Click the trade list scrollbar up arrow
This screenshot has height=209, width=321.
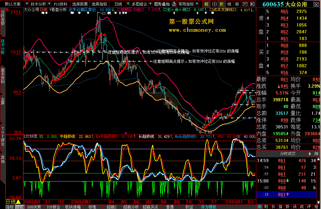[x=318, y=159]
